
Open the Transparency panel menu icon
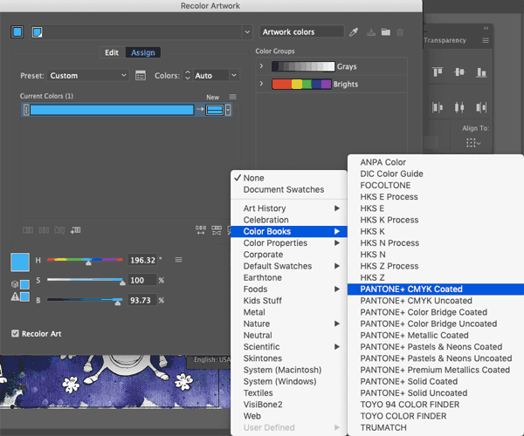coord(486,40)
